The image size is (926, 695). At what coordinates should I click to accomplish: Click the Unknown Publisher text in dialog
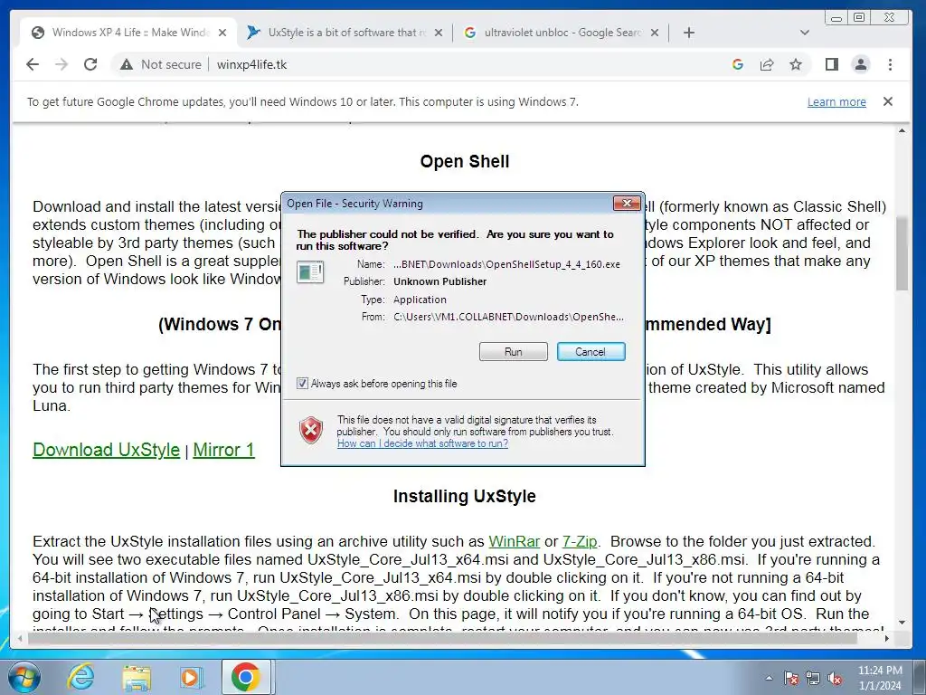440,281
